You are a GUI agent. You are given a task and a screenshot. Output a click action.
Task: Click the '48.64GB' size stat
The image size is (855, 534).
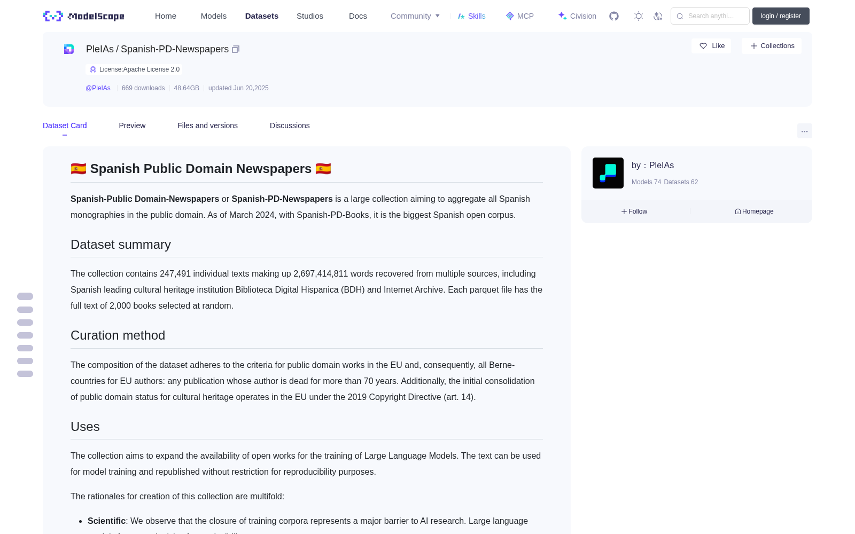186,88
